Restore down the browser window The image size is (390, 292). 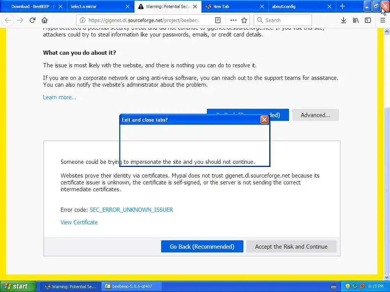376,6
